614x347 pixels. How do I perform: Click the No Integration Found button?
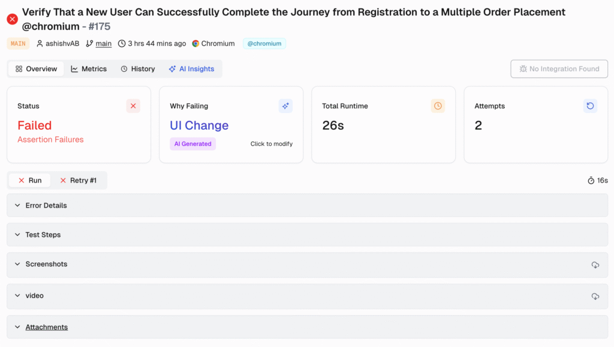559,69
